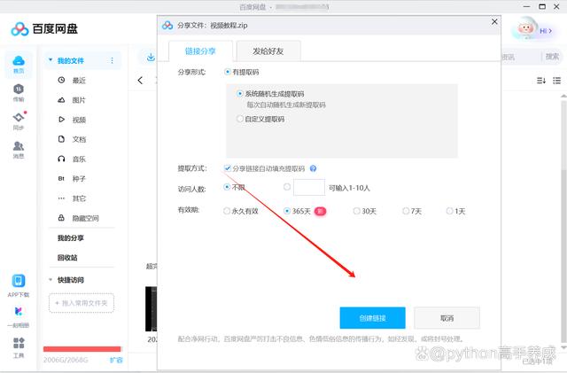Click the download arrow toolbar icon
The width and height of the screenshot is (567, 373).
click(151, 58)
